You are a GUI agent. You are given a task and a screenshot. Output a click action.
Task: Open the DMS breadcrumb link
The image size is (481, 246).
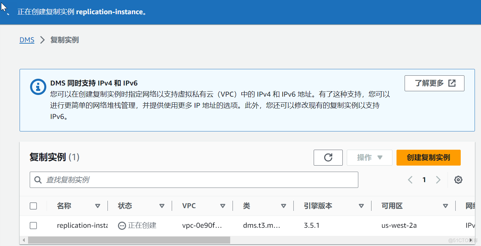(x=27, y=40)
